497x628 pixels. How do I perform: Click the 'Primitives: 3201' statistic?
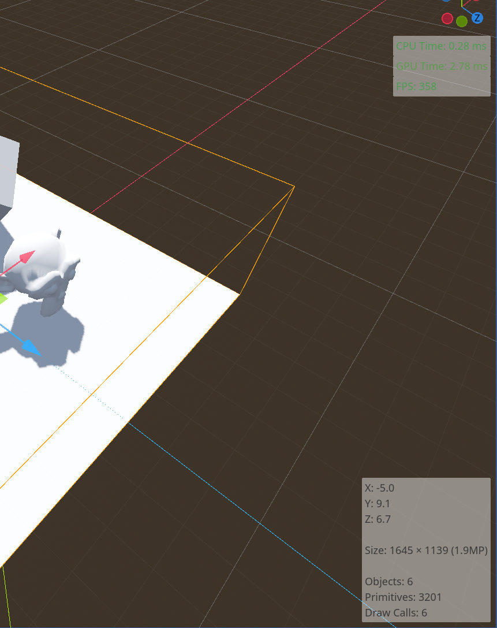click(x=403, y=597)
